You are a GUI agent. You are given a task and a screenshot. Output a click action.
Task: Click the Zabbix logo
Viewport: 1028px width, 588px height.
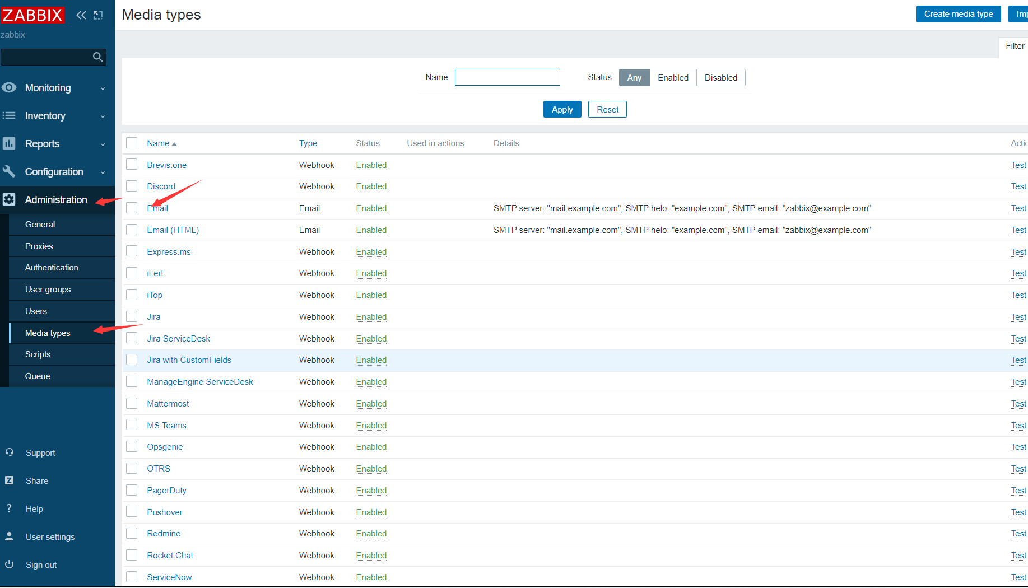(x=32, y=15)
